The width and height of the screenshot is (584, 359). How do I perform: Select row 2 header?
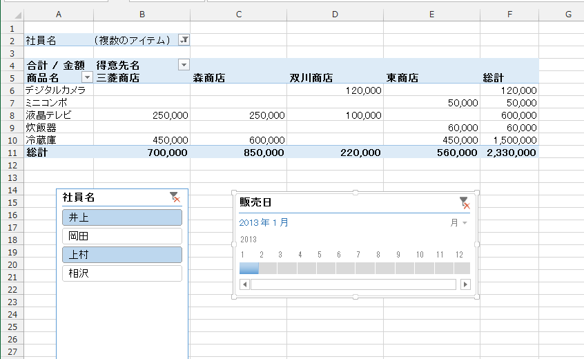tap(12, 41)
